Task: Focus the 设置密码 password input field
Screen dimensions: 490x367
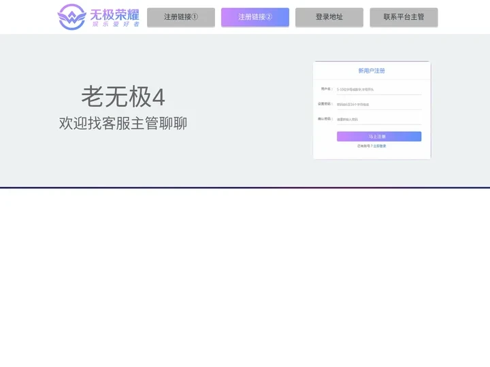Action: click(x=379, y=105)
